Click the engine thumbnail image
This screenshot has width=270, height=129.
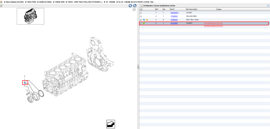pyautogui.click(x=31, y=16)
